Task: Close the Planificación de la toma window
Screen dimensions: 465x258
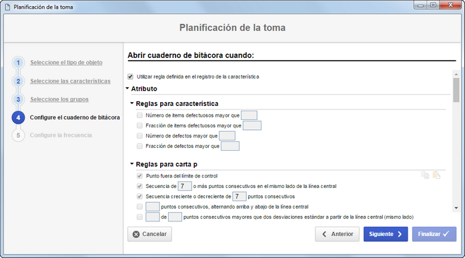Action: point(450,5)
